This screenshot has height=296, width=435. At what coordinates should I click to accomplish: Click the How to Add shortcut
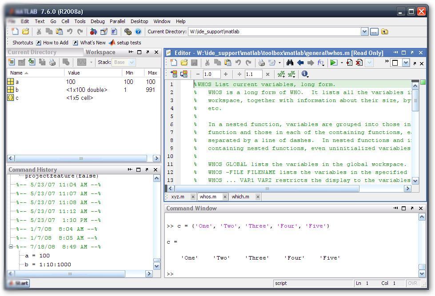point(52,43)
